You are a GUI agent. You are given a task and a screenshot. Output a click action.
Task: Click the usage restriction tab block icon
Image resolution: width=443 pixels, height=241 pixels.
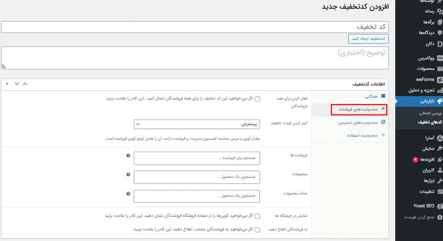click(x=383, y=122)
